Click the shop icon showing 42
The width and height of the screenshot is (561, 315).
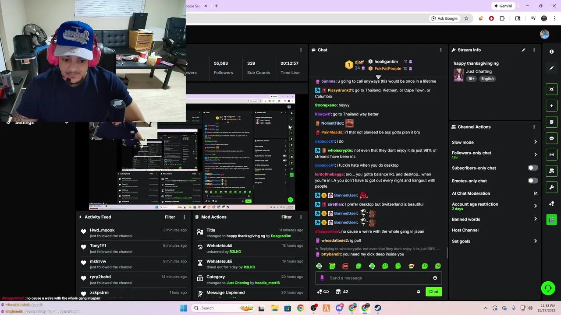click(342, 292)
